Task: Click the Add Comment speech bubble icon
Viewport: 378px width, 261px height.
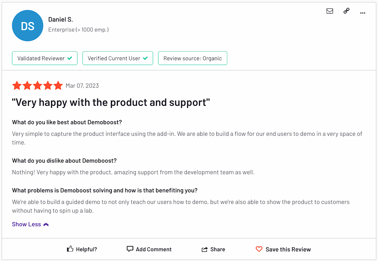Action: [130, 249]
